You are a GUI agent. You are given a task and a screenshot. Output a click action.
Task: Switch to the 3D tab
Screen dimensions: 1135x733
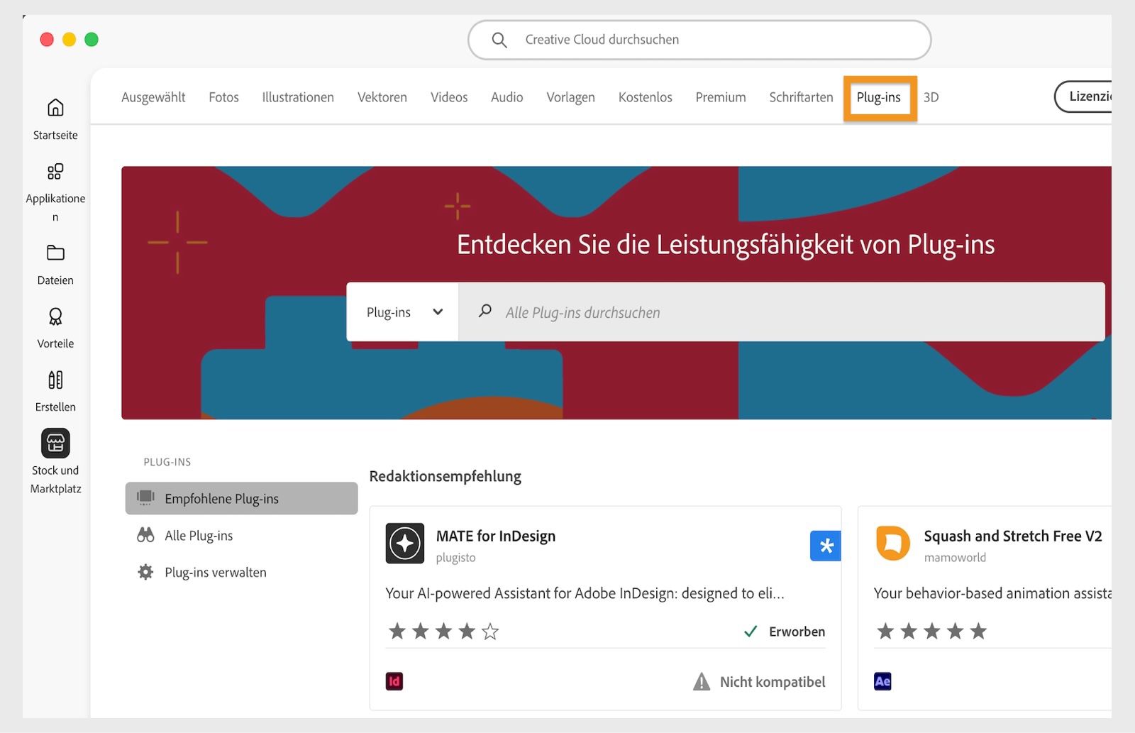[931, 97]
